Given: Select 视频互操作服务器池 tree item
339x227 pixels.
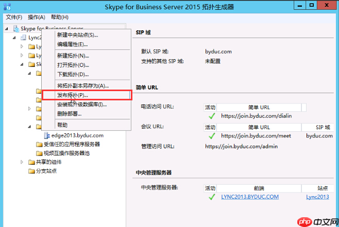Looking at the screenshot, I should click(x=66, y=153).
